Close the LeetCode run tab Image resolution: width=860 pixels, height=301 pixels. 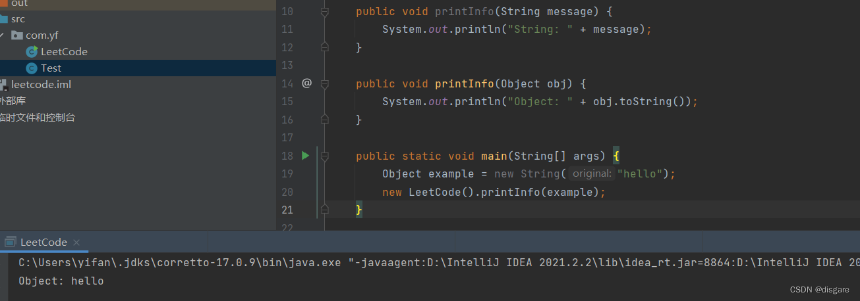76,243
